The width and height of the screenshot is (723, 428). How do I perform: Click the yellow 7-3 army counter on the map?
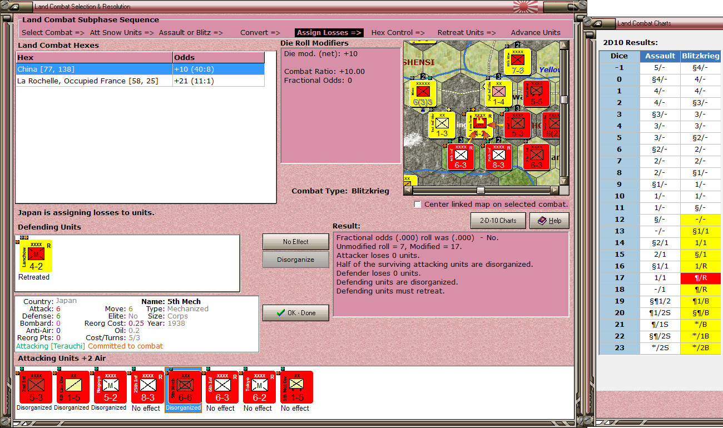click(518, 62)
